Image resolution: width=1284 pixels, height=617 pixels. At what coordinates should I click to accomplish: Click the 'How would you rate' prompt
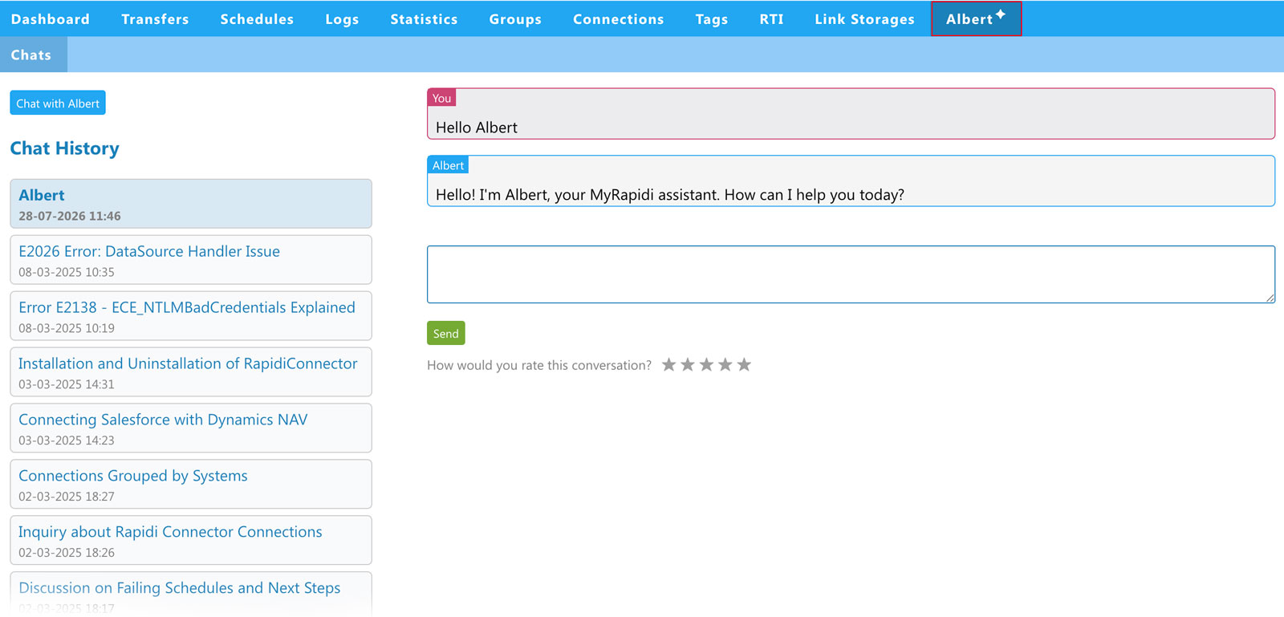tap(539, 365)
